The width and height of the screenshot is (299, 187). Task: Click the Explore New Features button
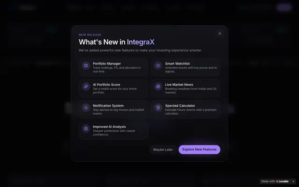click(199, 150)
